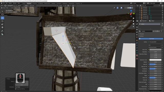The width and height of the screenshot is (164, 92).
Task: Enable the Proportional Editing checkbox
Action: (x=16, y=89)
